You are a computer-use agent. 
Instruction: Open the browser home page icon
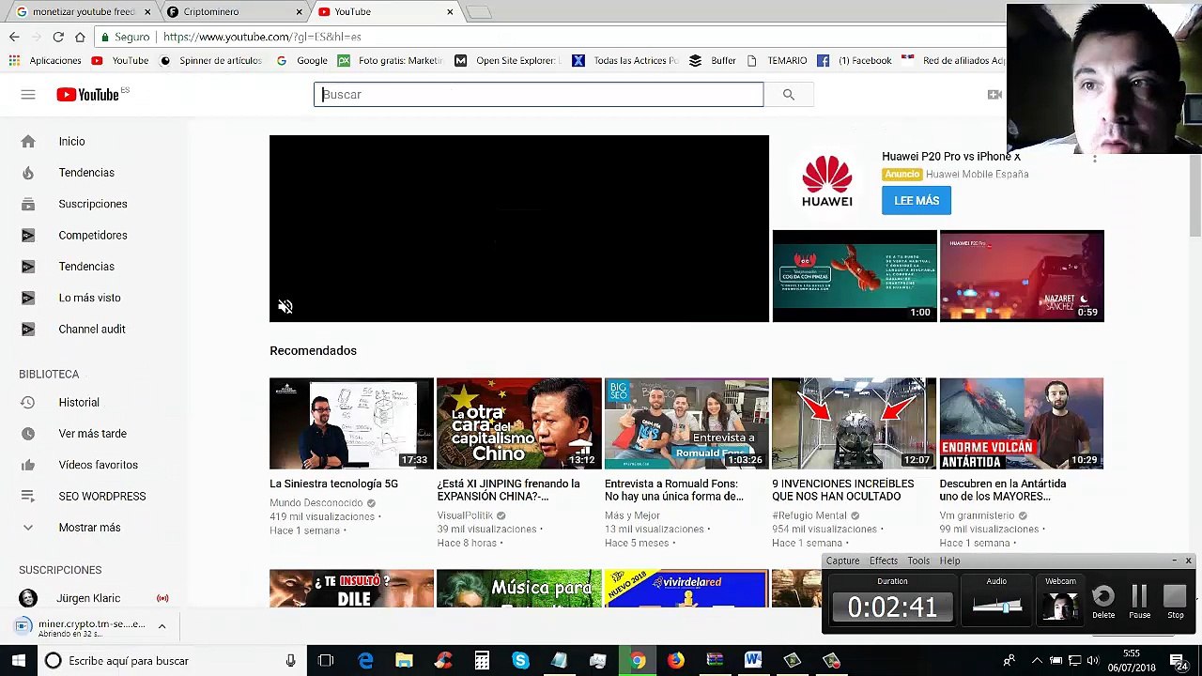click(x=80, y=37)
